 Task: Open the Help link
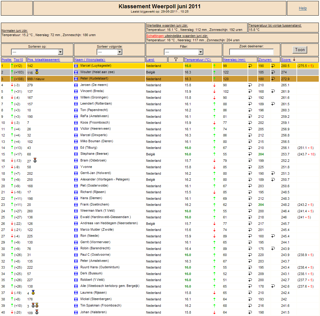coord(303,8)
